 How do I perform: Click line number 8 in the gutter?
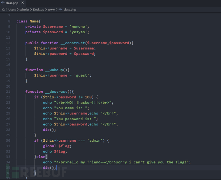click(x=9, y=21)
